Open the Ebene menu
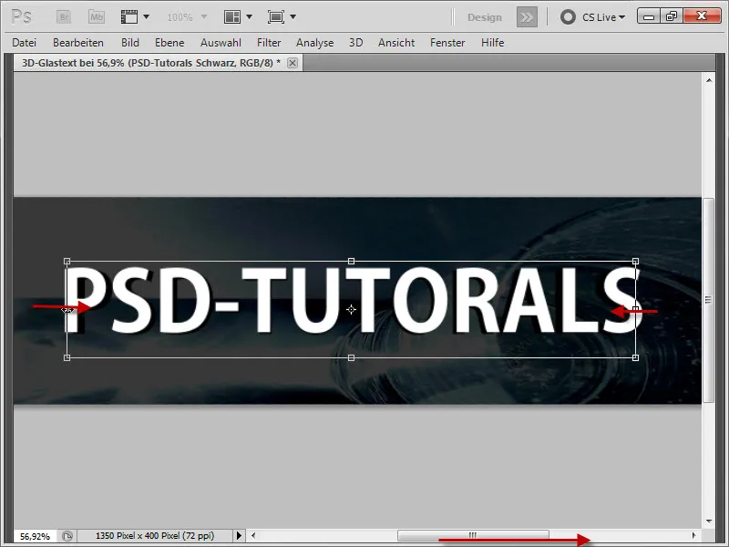 pos(169,43)
